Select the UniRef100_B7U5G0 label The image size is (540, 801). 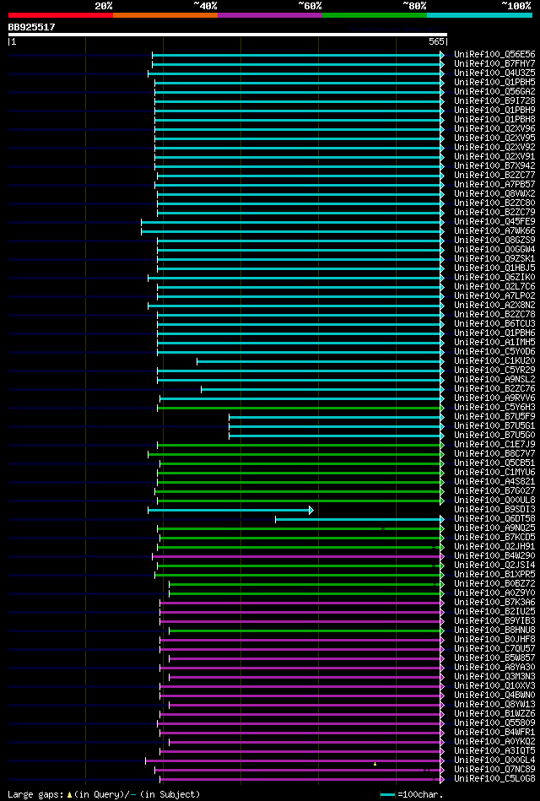coord(495,436)
